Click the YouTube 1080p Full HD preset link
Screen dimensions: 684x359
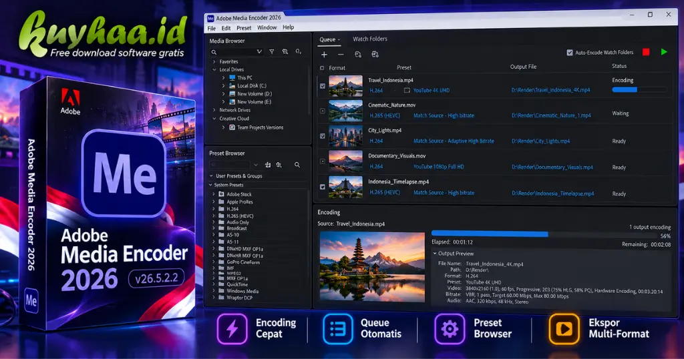pos(439,166)
